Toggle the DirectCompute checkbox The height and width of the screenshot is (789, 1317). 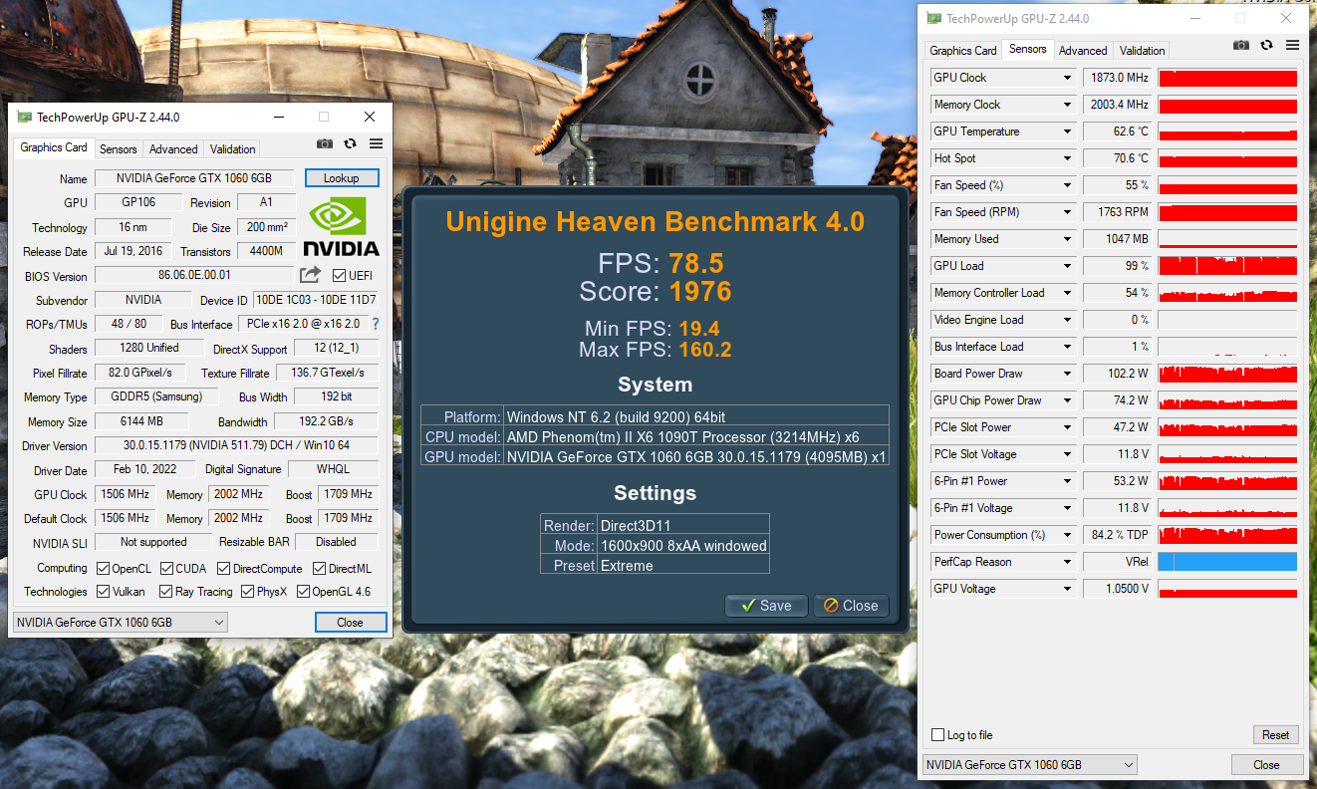[223, 569]
